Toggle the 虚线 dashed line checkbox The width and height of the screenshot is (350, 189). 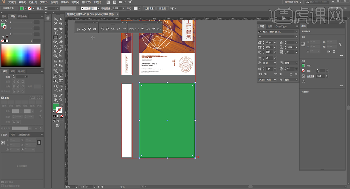[3, 98]
